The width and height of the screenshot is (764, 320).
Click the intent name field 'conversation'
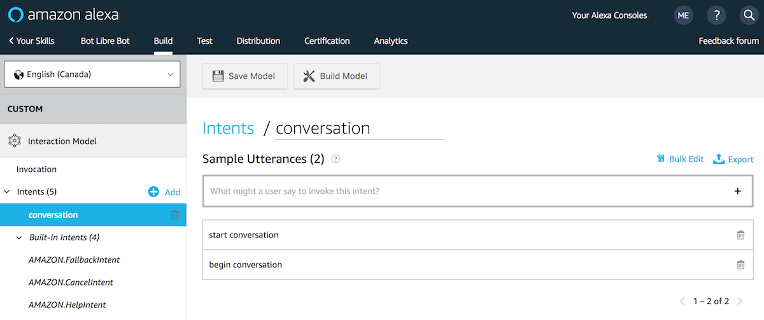[x=359, y=128]
